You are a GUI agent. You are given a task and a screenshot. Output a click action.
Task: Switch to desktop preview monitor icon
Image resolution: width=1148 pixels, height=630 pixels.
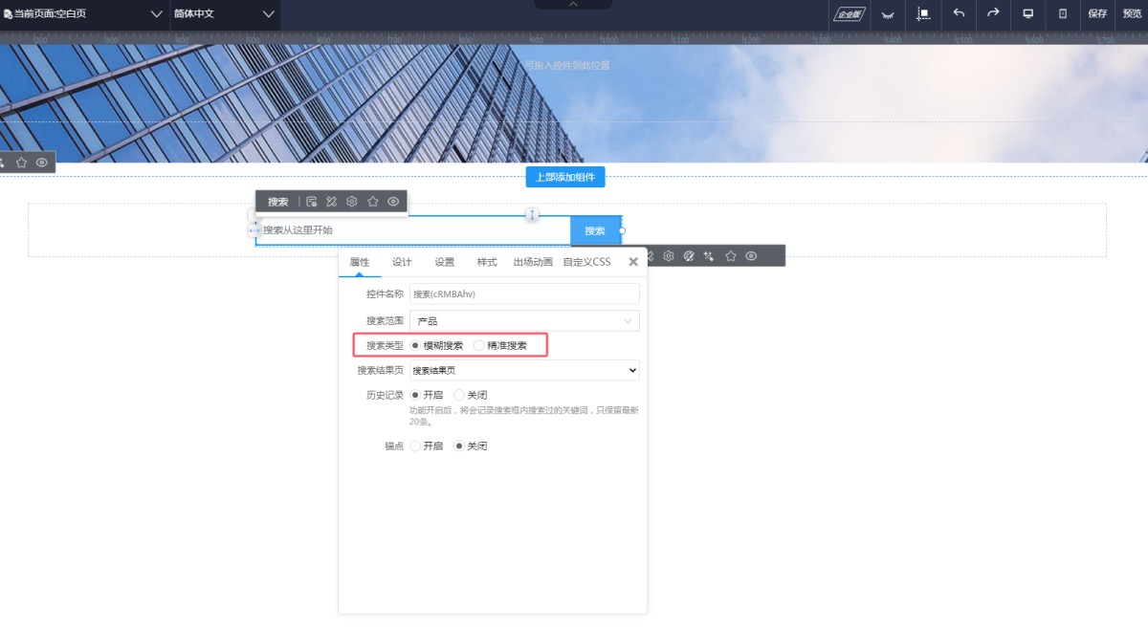(1028, 13)
